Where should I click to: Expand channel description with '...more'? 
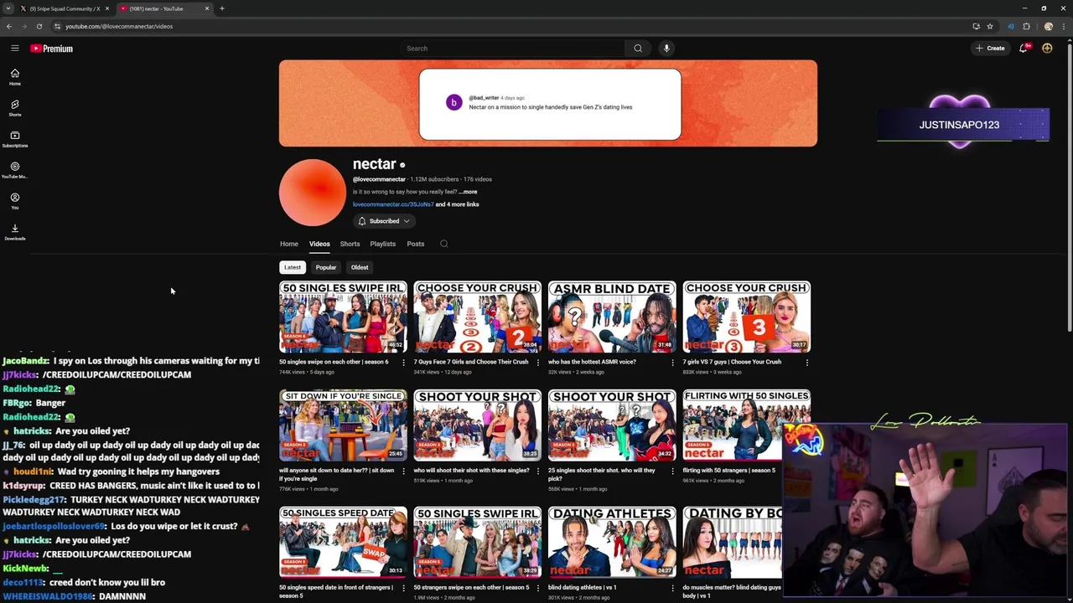pyautogui.click(x=468, y=192)
